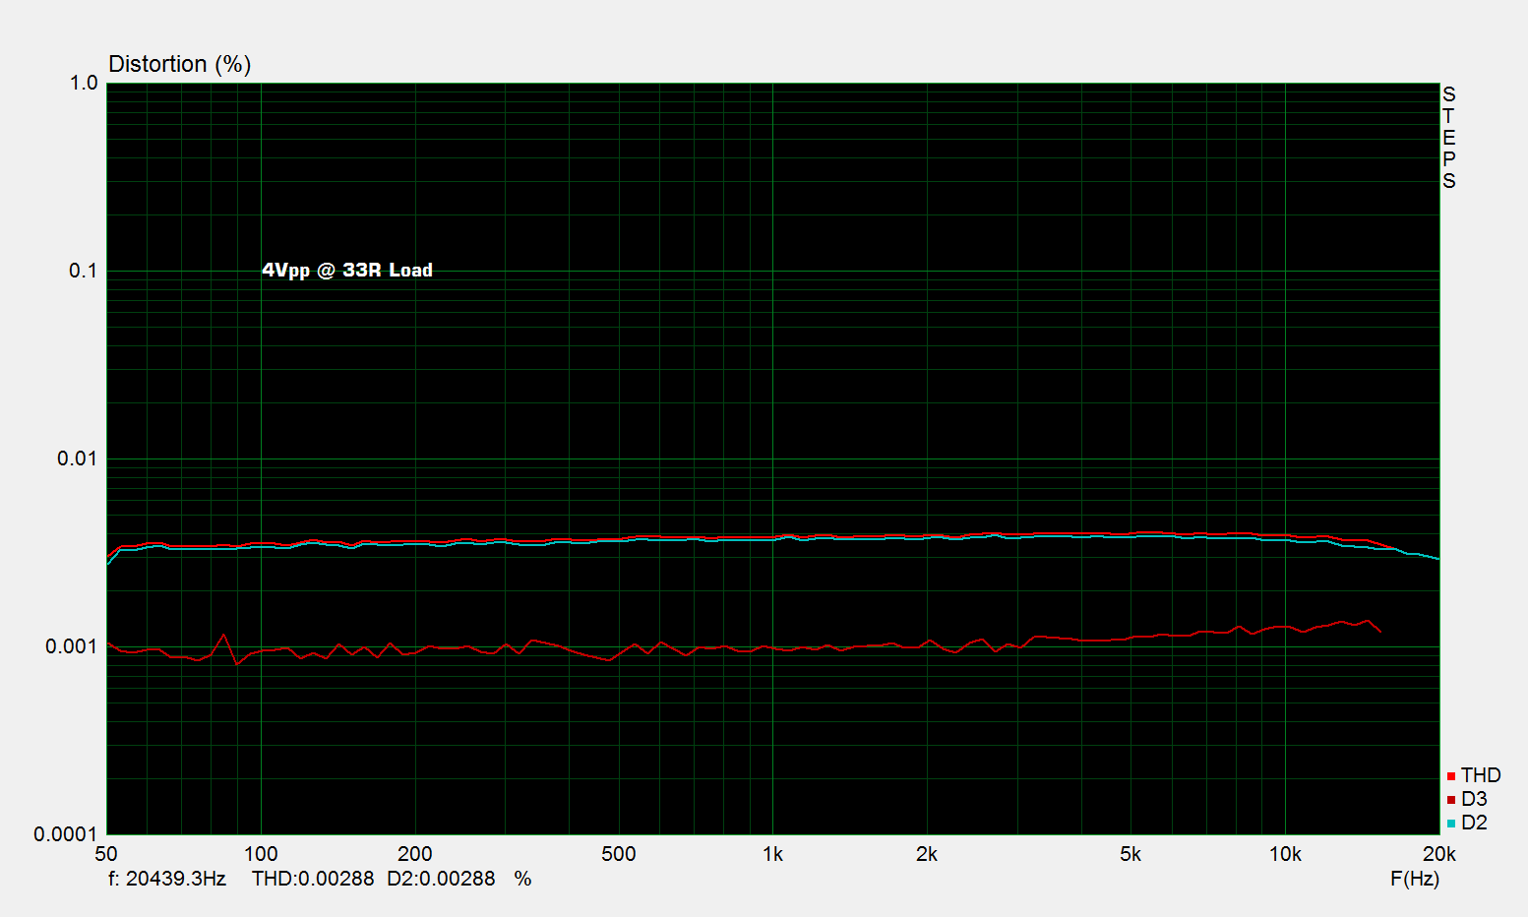The image size is (1528, 917).
Task: Select the THD legend label
Action: point(1481,776)
